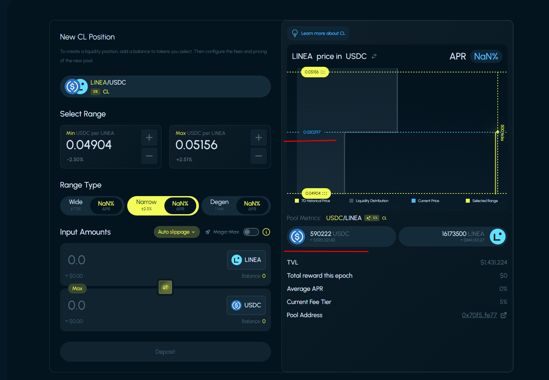This screenshot has width=549, height=380.
Task: Click the swap price direction arrows icon
Action: [x=374, y=57]
